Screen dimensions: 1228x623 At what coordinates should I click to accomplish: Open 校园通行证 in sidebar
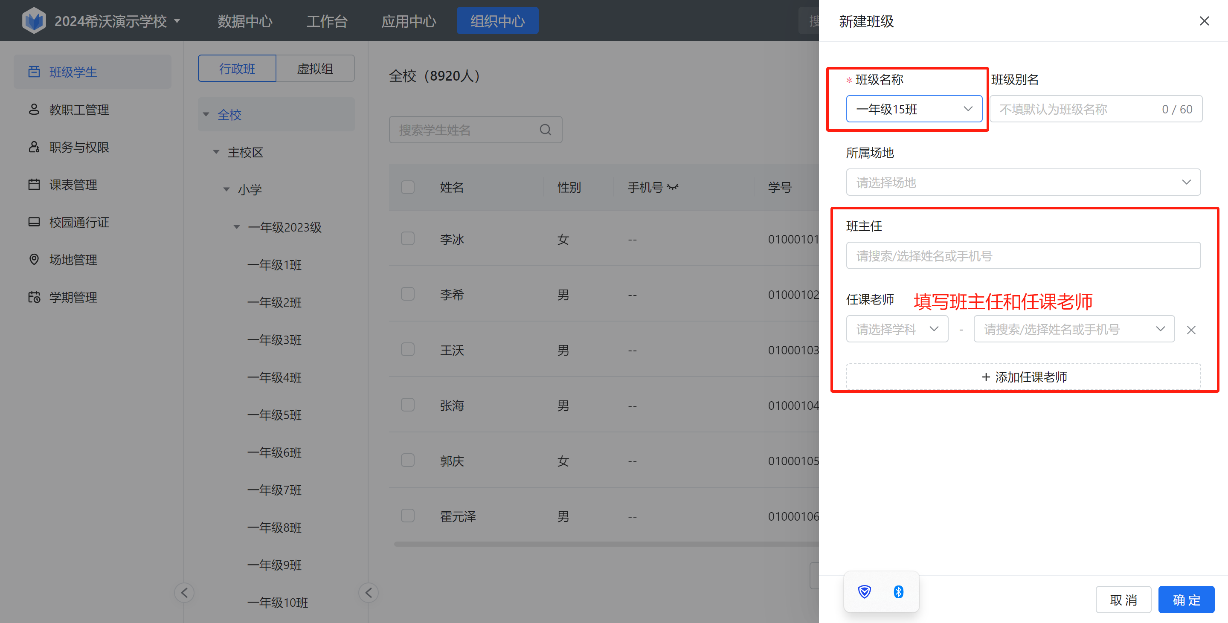point(92,222)
